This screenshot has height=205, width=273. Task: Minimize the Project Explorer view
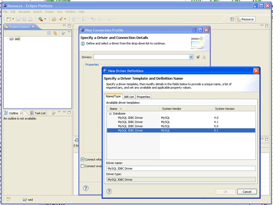point(64,25)
